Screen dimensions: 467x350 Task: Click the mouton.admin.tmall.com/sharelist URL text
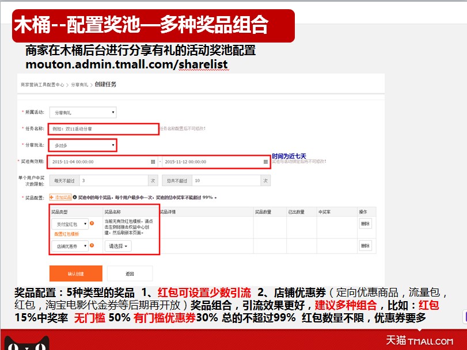click(127, 64)
